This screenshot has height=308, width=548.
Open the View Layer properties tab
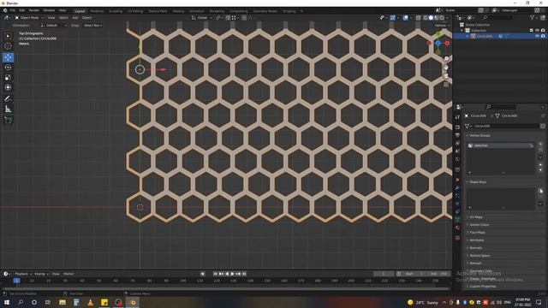pos(457,143)
